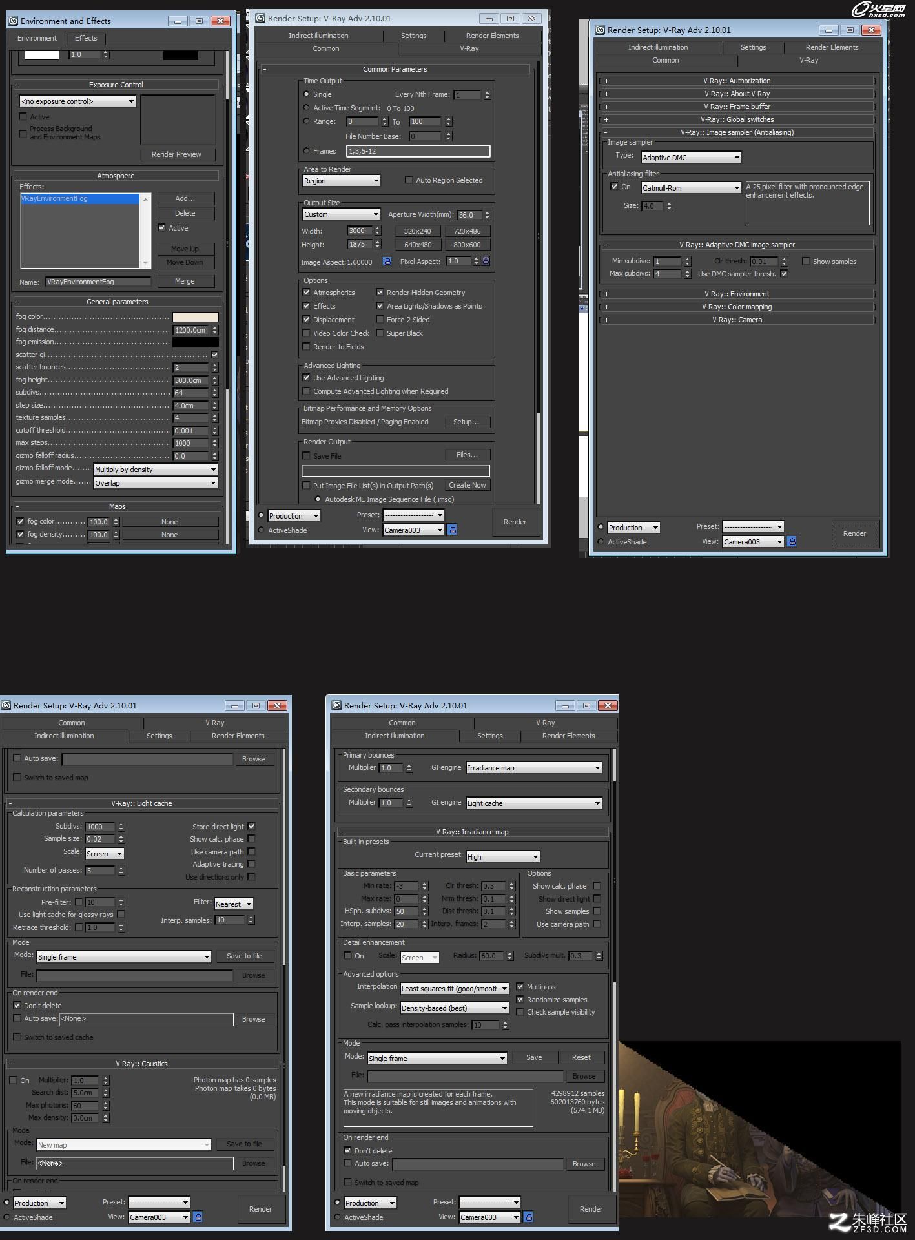The height and width of the screenshot is (1240, 915).
Task: Uncheck Active for VRayEnvironmentFog effect
Action: pos(162,228)
